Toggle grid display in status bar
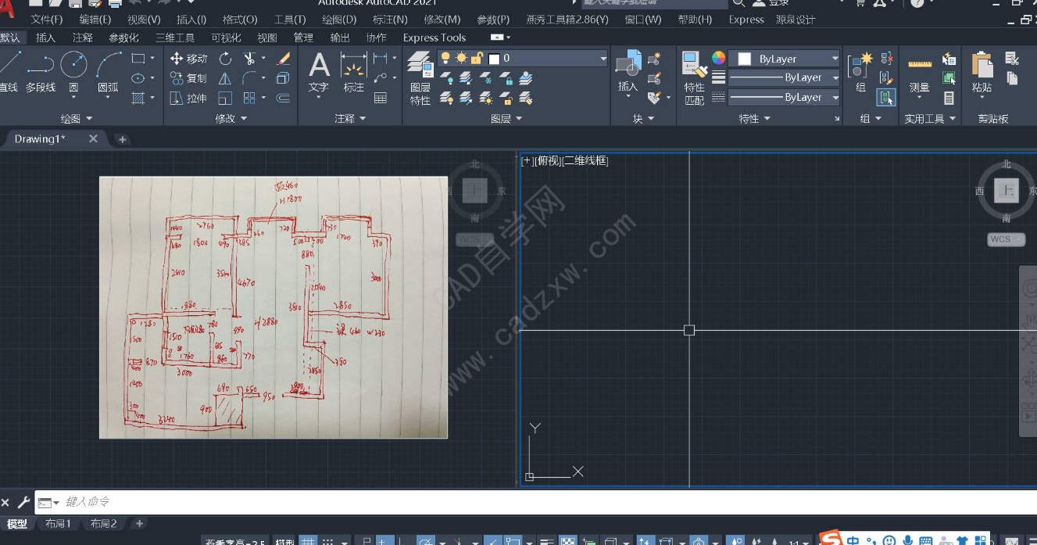The height and width of the screenshot is (545, 1037). [x=309, y=541]
